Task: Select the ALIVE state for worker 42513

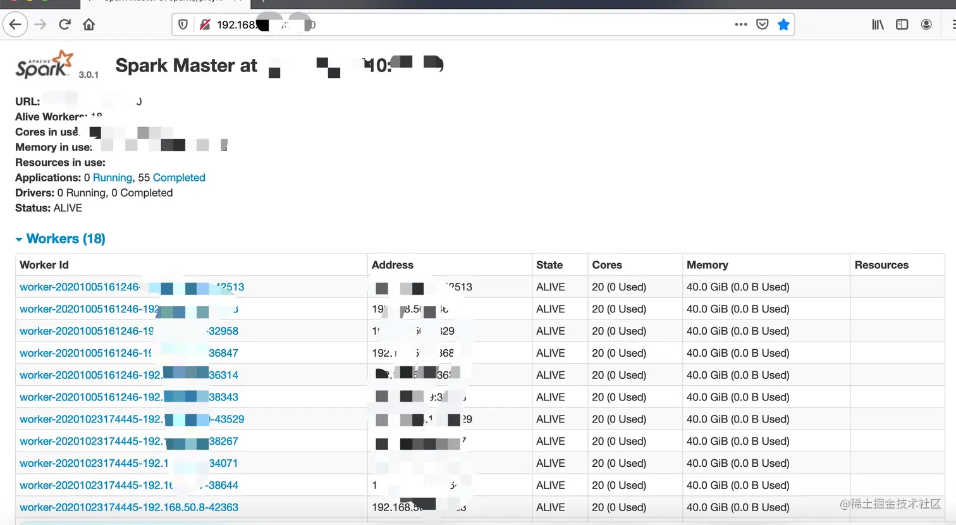Action: pyautogui.click(x=551, y=287)
